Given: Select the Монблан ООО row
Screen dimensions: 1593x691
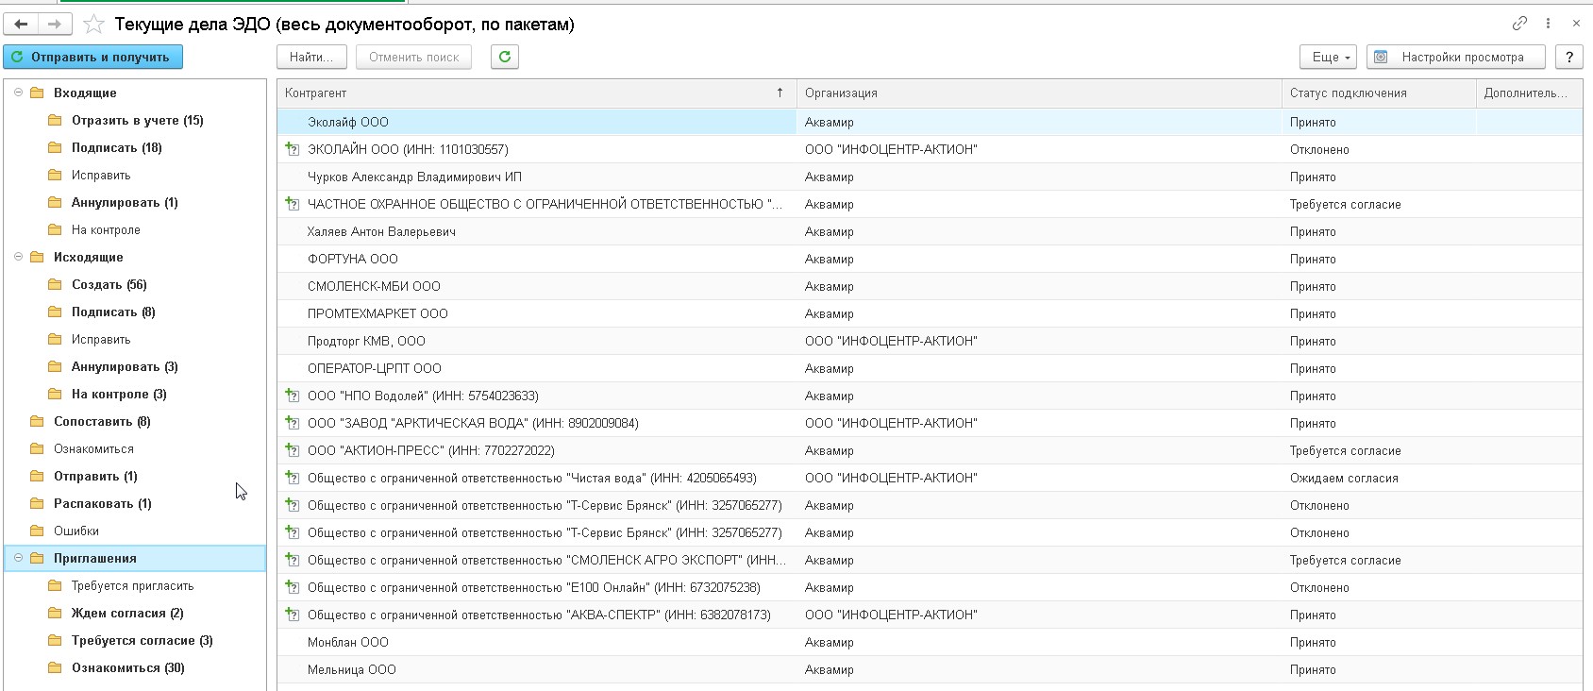Looking at the screenshot, I should coord(930,642).
